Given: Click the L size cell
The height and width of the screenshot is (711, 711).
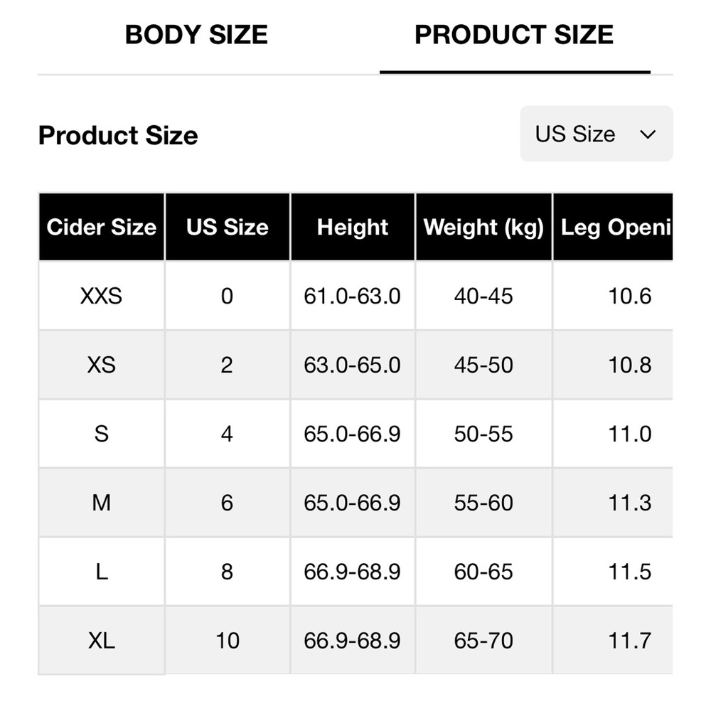Looking at the screenshot, I should point(102,572).
